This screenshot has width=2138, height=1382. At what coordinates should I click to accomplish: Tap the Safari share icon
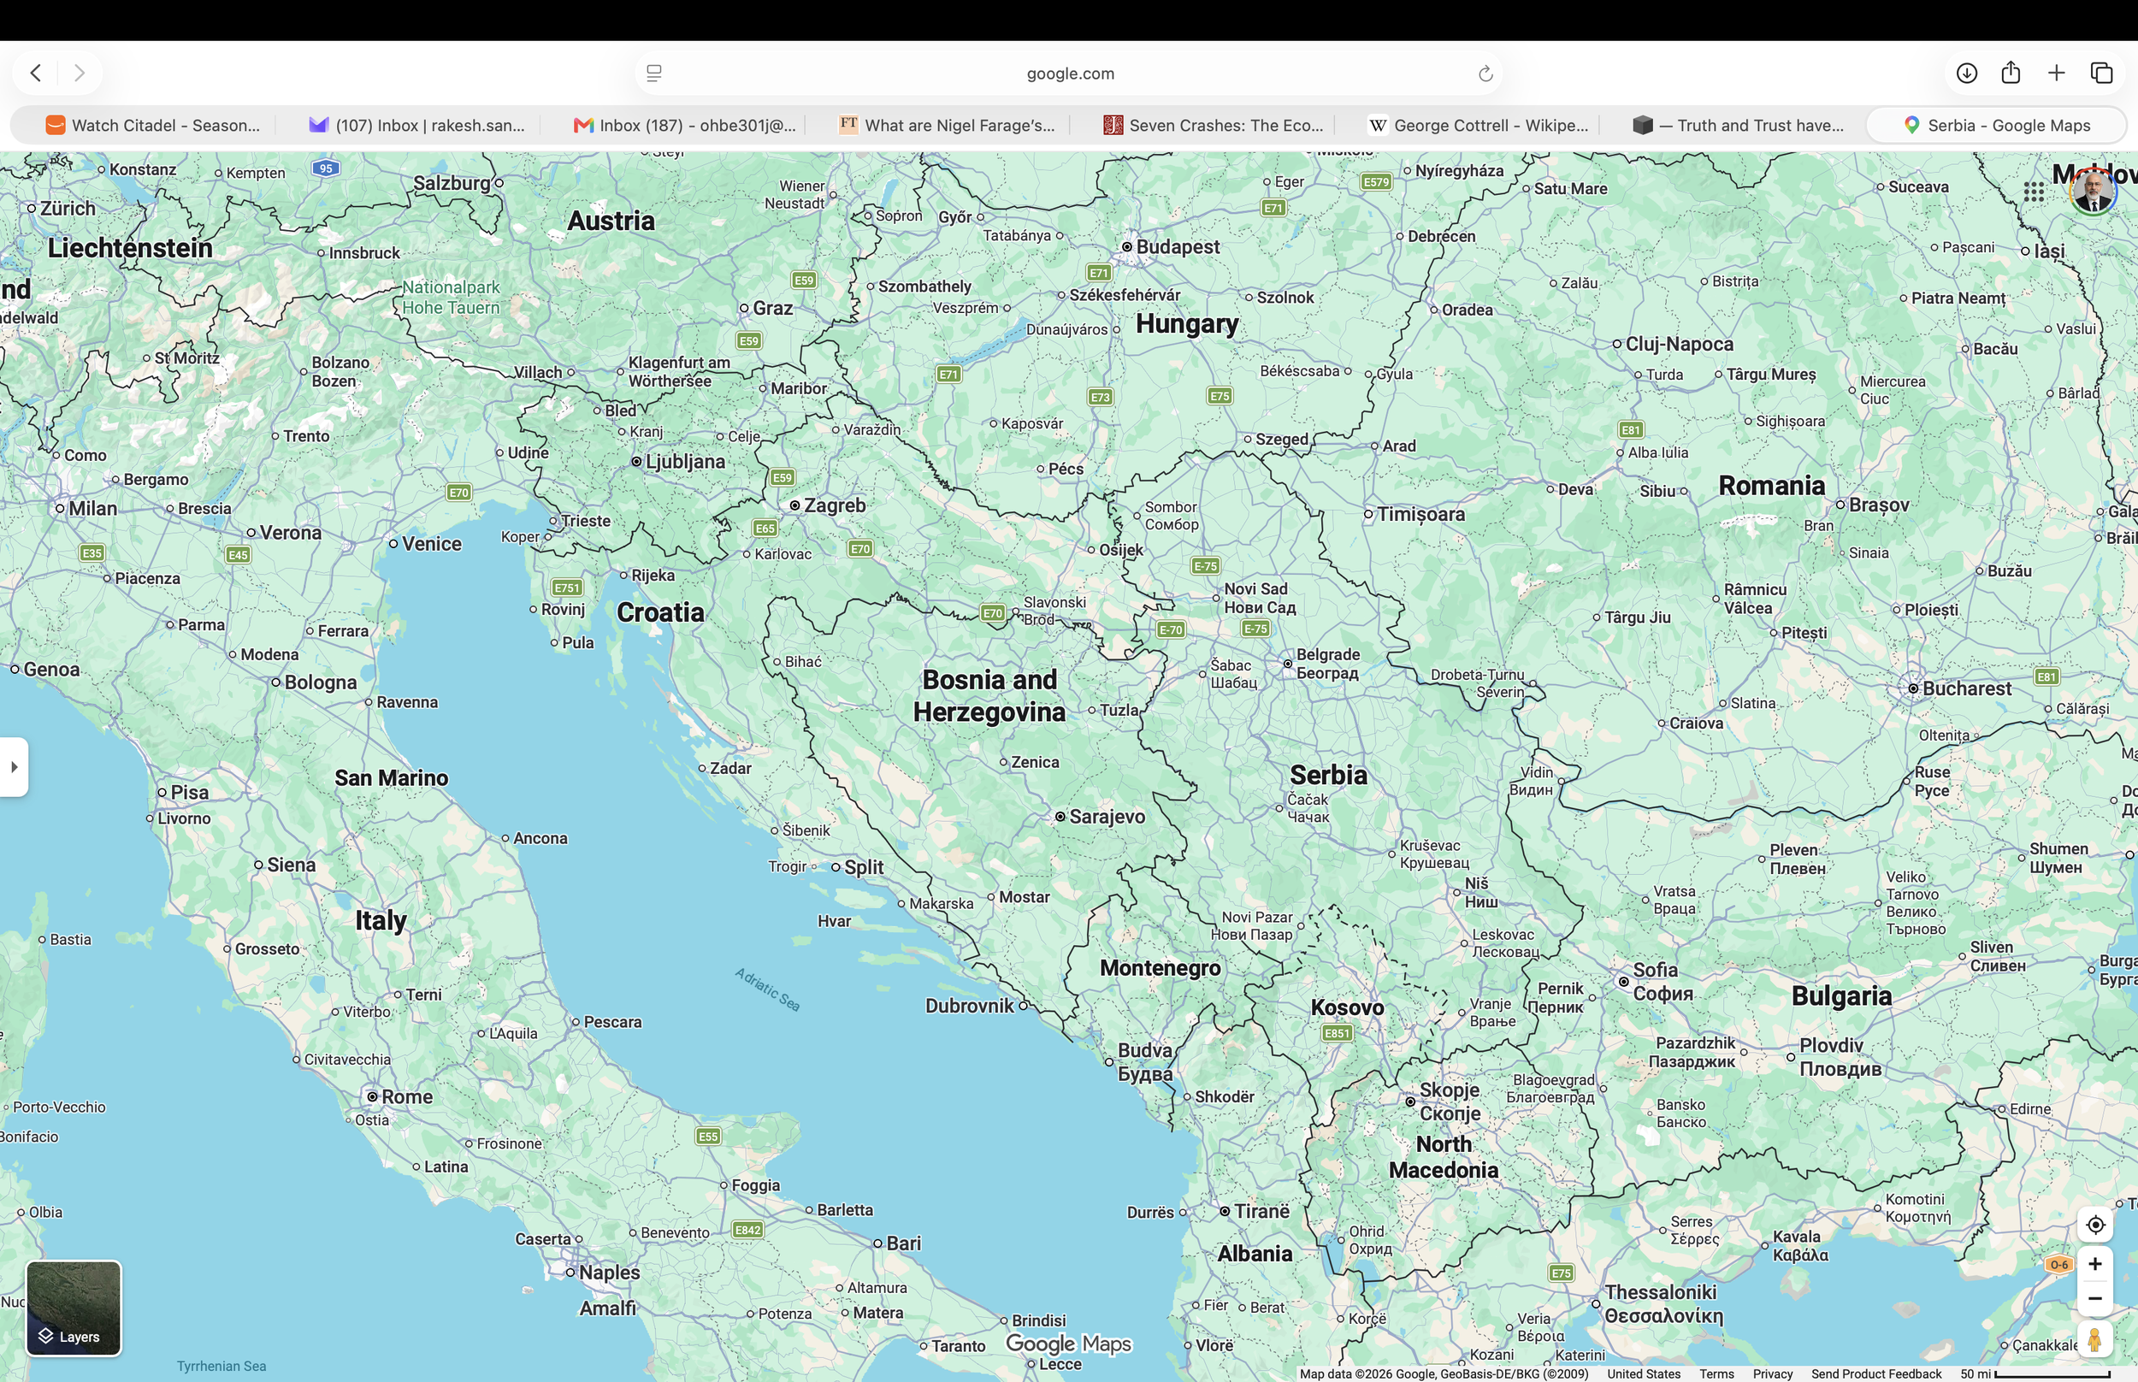[2011, 73]
